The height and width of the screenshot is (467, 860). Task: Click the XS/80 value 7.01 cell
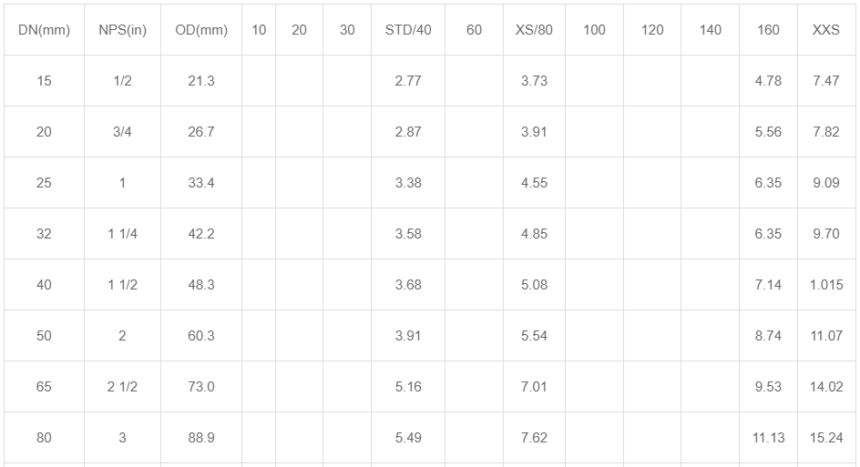click(x=534, y=386)
